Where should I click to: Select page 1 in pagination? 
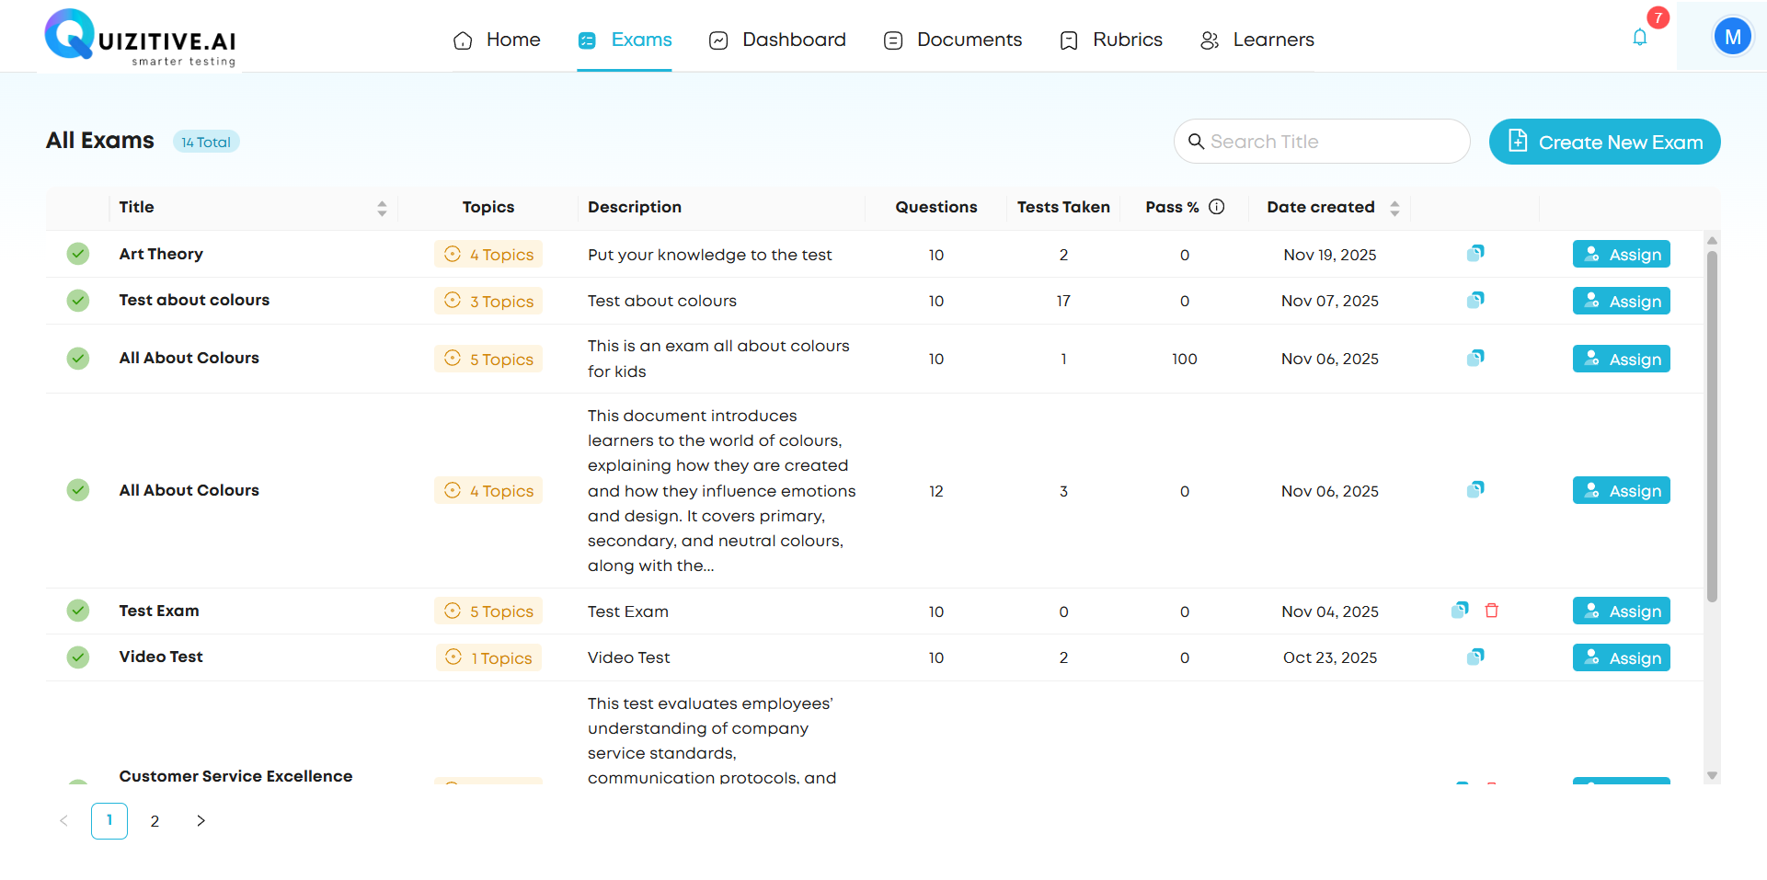pyautogui.click(x=109, y=821)
